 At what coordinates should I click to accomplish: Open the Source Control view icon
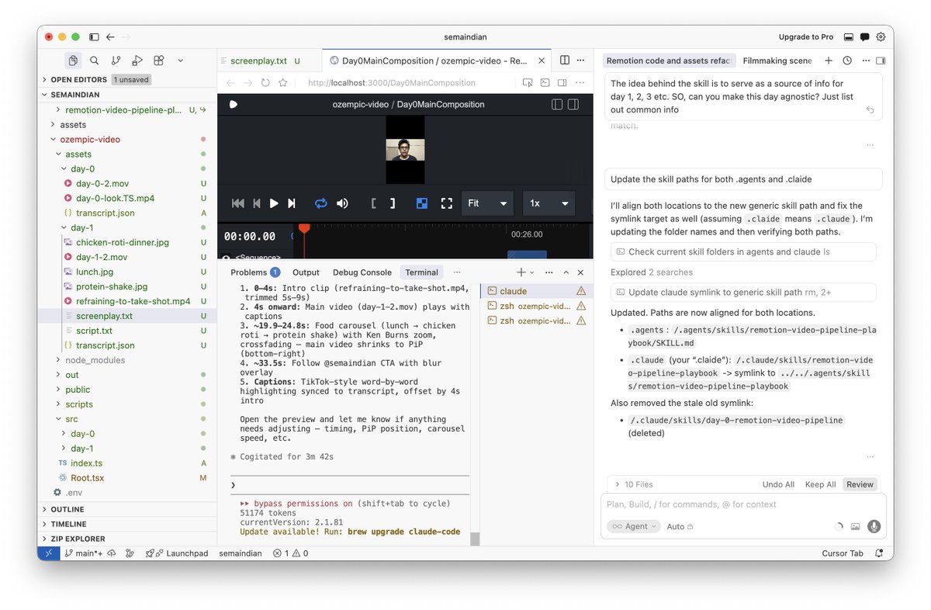[116, 60]
